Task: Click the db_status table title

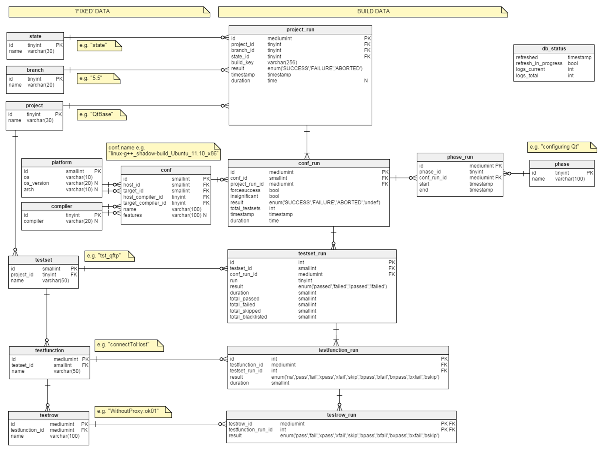Action: pyautogui.click(x=554, y=49)
